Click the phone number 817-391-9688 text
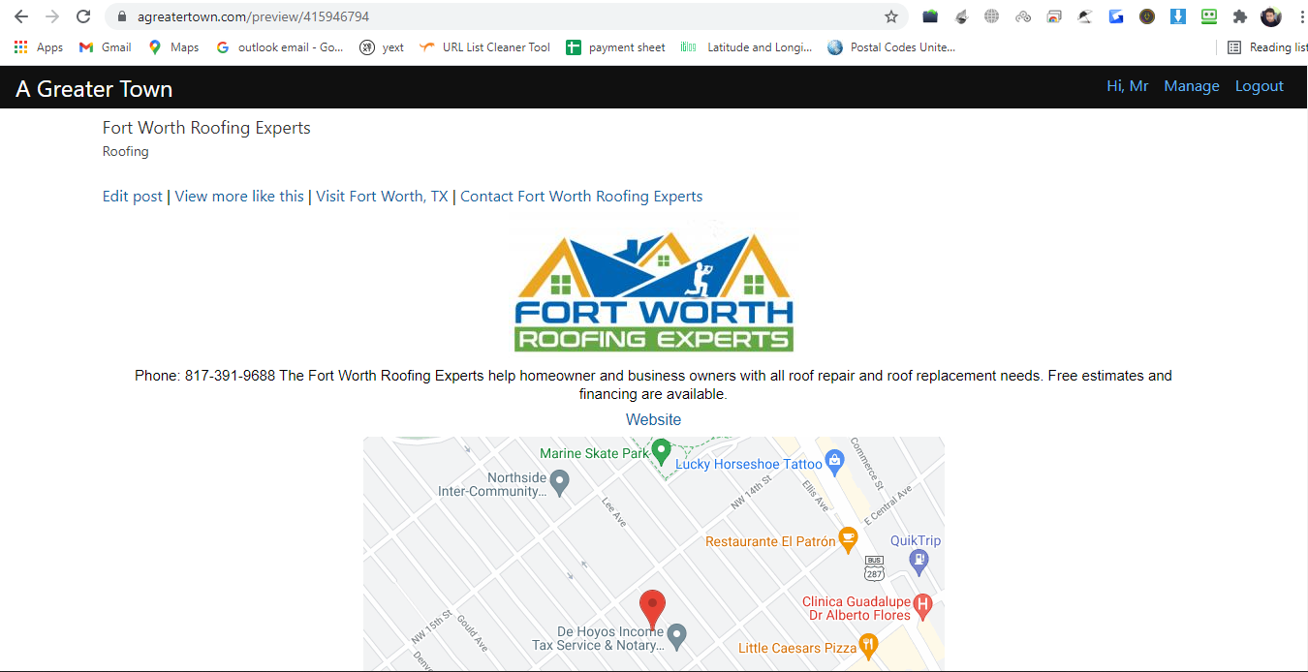 click(230, 376)
